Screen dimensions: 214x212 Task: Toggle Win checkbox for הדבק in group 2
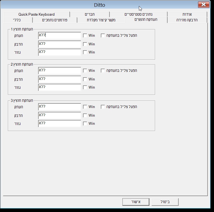point(85,79)
